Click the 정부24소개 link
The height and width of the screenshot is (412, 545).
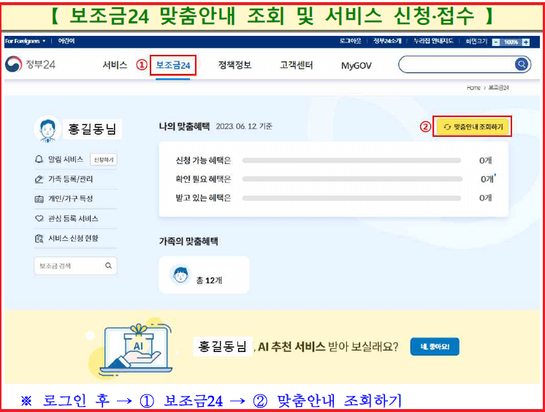387,41
